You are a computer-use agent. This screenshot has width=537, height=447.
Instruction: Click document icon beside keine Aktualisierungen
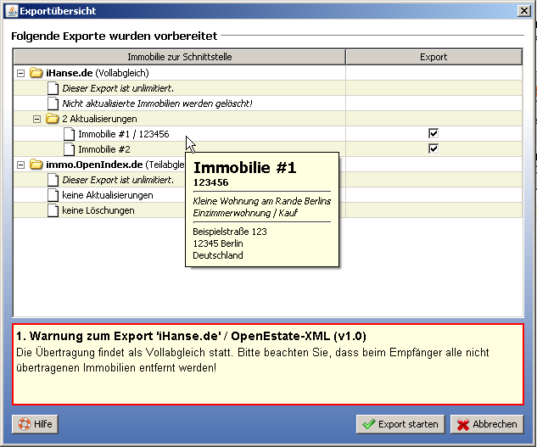click(53, 195)
